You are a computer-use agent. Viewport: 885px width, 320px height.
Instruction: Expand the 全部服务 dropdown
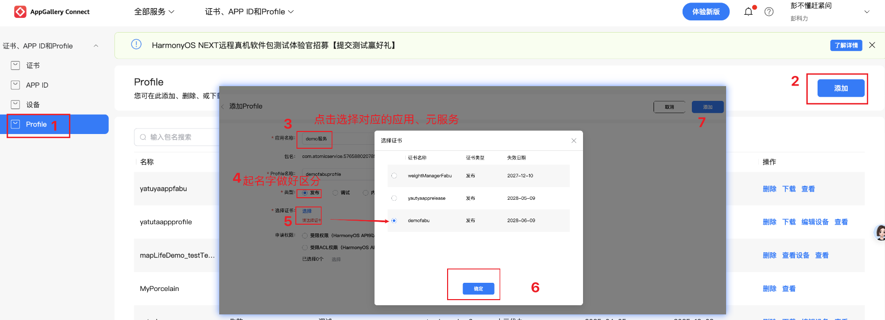[154, 12]
